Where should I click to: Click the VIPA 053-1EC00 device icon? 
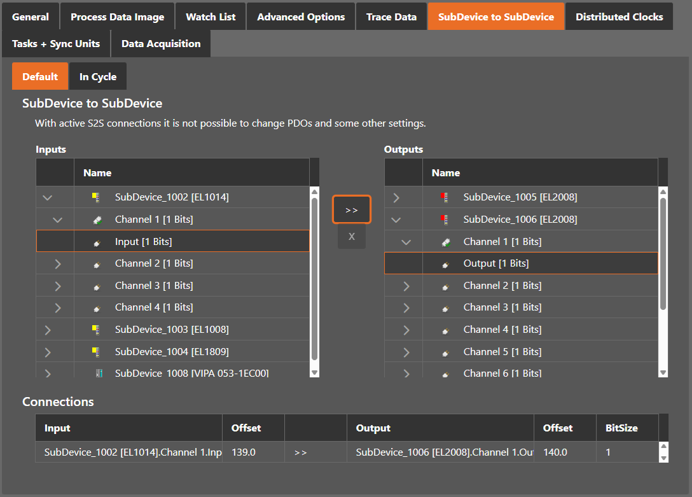pyautogui.click(x=99, y=374)
